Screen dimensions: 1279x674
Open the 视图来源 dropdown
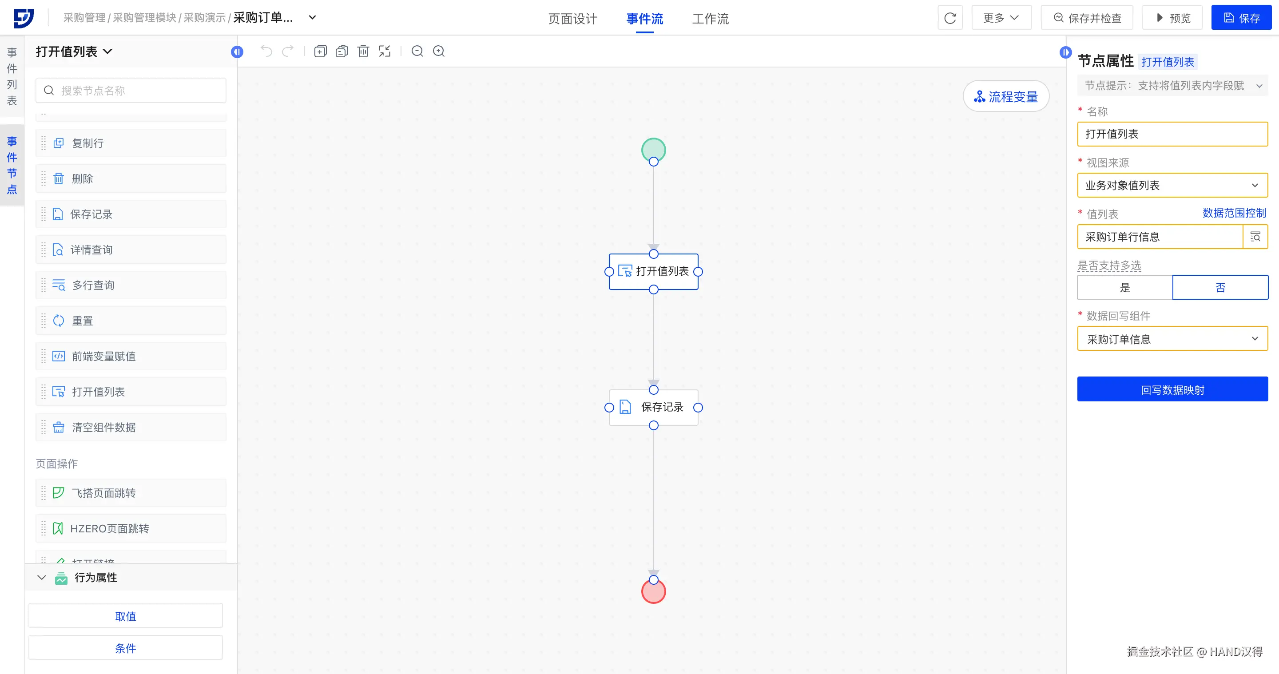pyautogui.click(x=1172, y=185)
